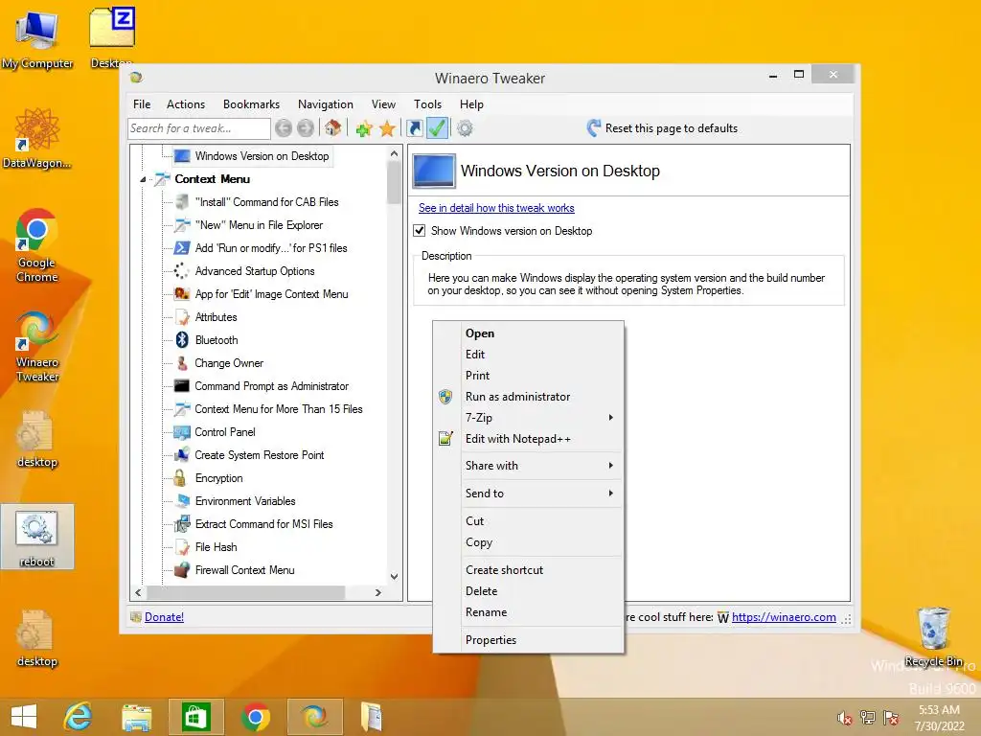Viewport: 981px width, 736px height.
Task: Select File Hash in the tree
Action: point(216,547)
